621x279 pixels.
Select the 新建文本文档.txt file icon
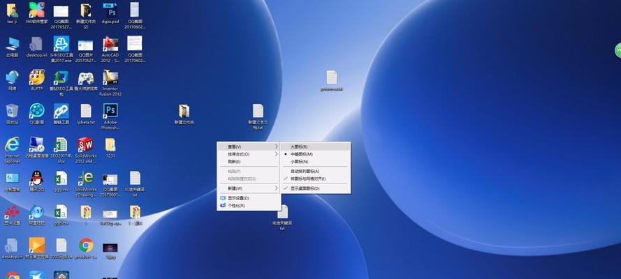click(258, 111)
